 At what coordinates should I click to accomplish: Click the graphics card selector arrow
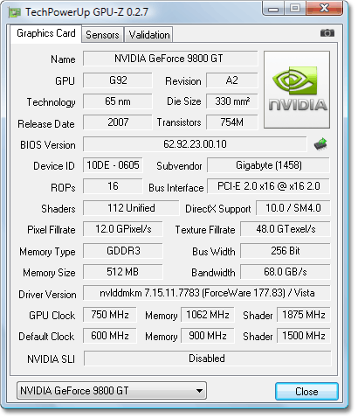[199, 391]
